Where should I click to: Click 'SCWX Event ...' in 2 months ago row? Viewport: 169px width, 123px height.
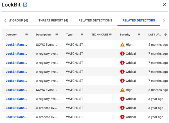pyautogui.click(x=46, y=44)
